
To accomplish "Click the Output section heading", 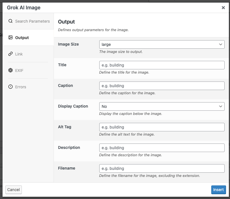I will pyautogui.click(x=66, y=22).
